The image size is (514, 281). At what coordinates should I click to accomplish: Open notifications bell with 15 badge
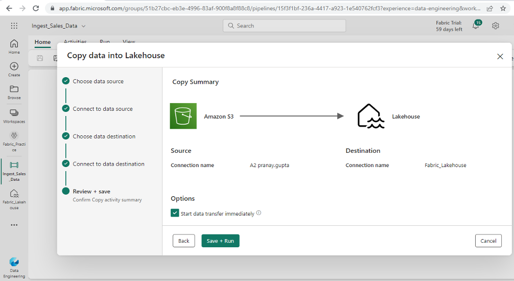click(476, 25)
